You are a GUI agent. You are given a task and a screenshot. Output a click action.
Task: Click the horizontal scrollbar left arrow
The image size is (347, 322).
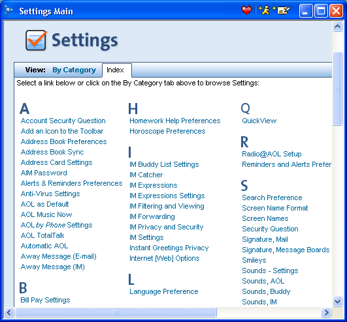click(9, 312)
